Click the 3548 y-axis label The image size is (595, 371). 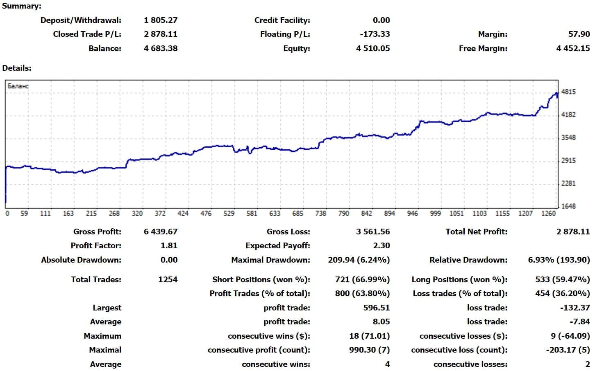[568, 137]
